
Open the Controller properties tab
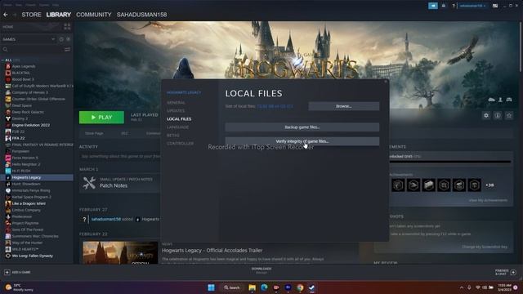180,144
